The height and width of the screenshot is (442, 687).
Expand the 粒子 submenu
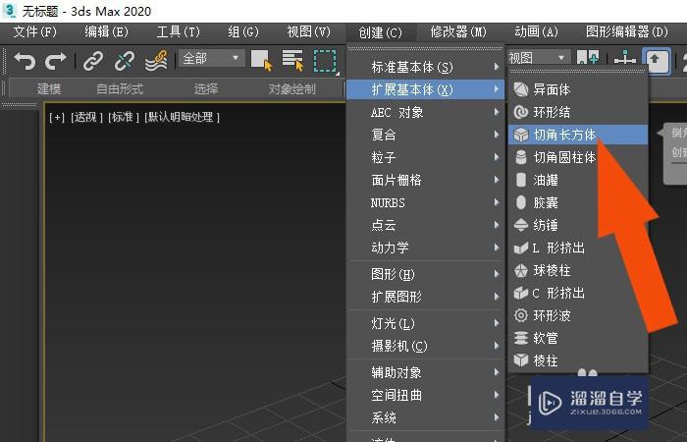pos(425,157)
